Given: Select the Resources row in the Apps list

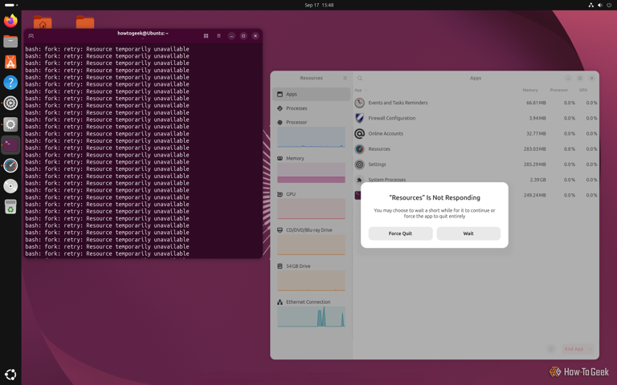Looking at the screenshot, I should tap(476, 149).
